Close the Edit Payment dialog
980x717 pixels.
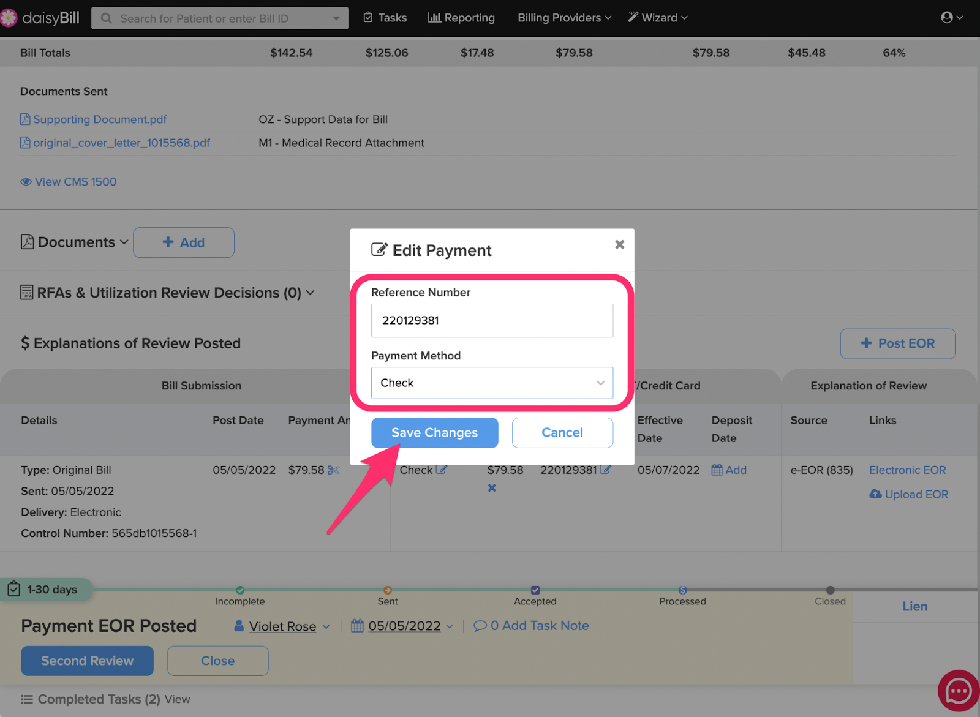pos(620,244)
